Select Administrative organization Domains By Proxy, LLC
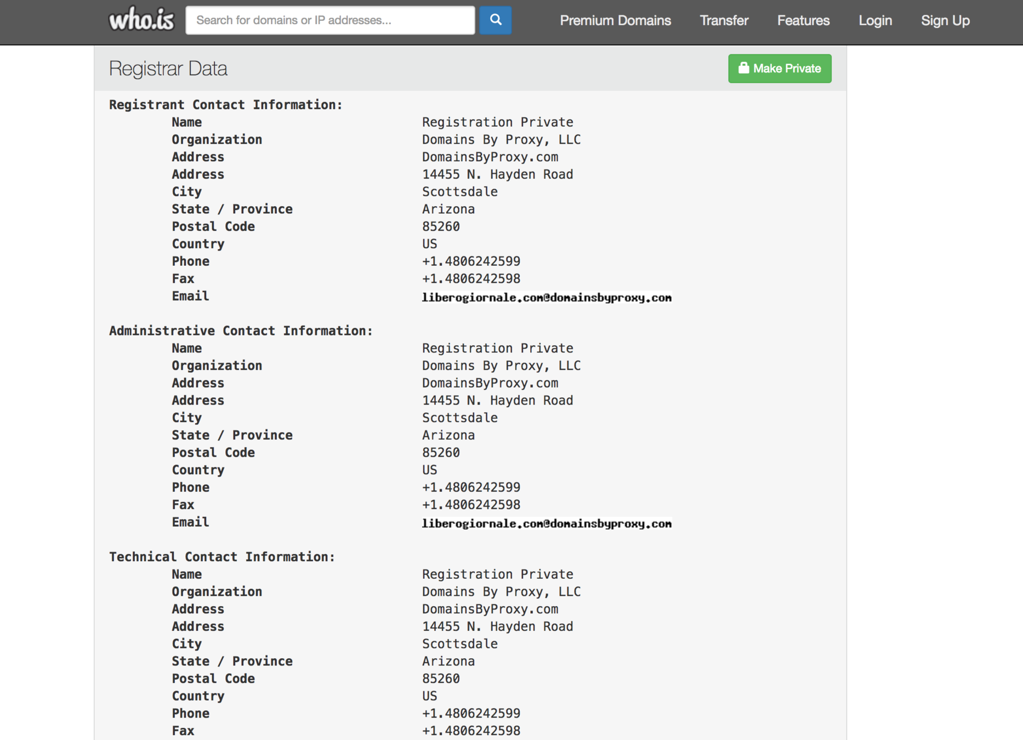The height and width of the screenshot is (740, 1023). click(501, 366)
